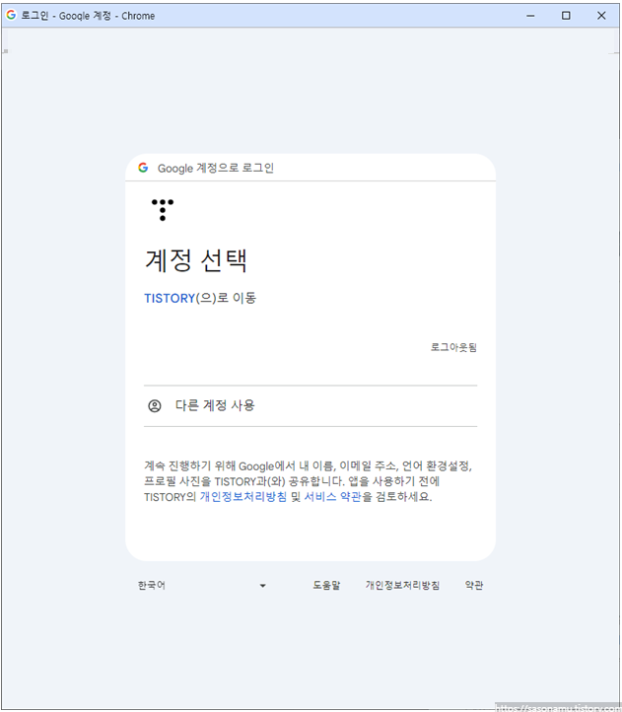
Task: Click the TISTORY dotted T logo
Action: [163, 210]
